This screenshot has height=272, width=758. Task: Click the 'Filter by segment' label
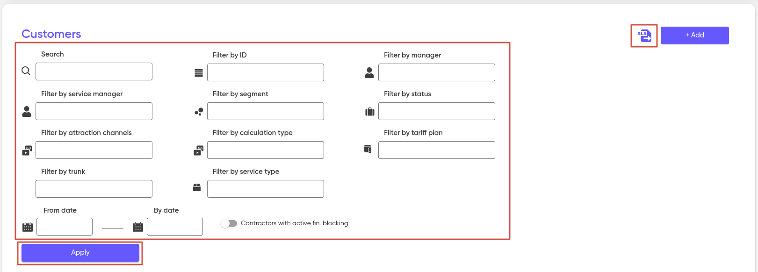click(240, 94)
